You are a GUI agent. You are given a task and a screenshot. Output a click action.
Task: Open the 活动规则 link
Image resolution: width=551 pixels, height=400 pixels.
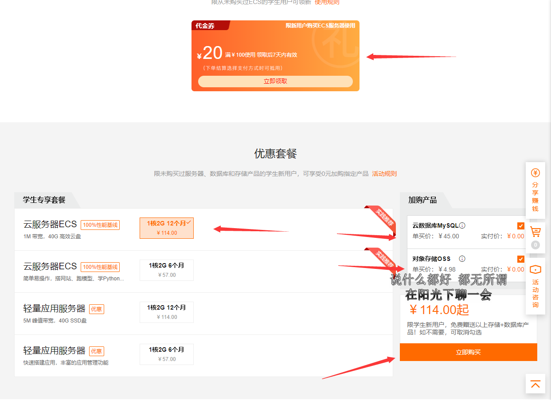[x=384, y=174]
